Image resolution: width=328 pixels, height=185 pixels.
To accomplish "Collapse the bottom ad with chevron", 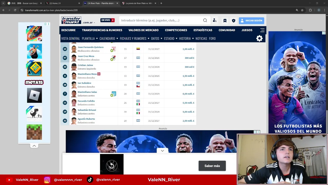I will [x=162, y=151].
